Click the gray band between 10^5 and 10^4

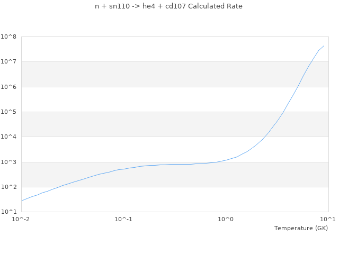click(159, 124)
